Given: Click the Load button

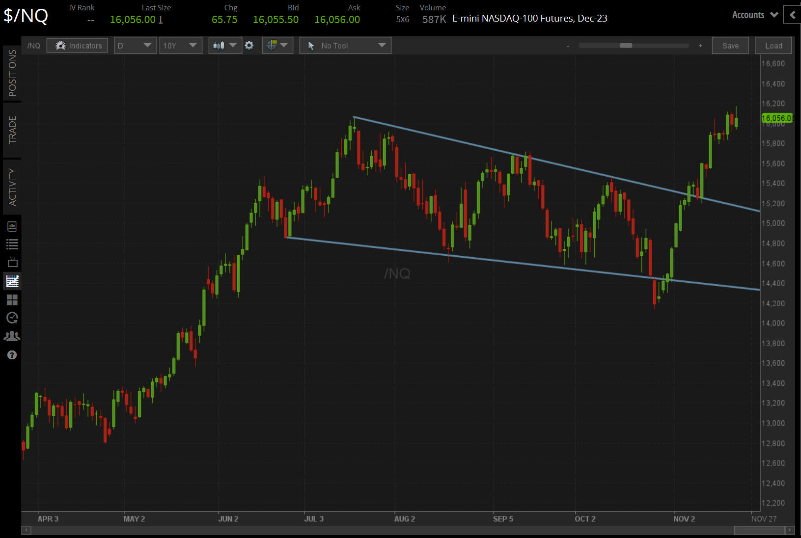Looking at the screenshot, I should coord(773,45).
